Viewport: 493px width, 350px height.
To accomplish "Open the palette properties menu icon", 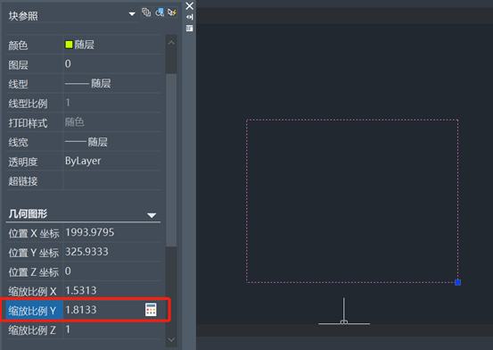I will point(189,29).
